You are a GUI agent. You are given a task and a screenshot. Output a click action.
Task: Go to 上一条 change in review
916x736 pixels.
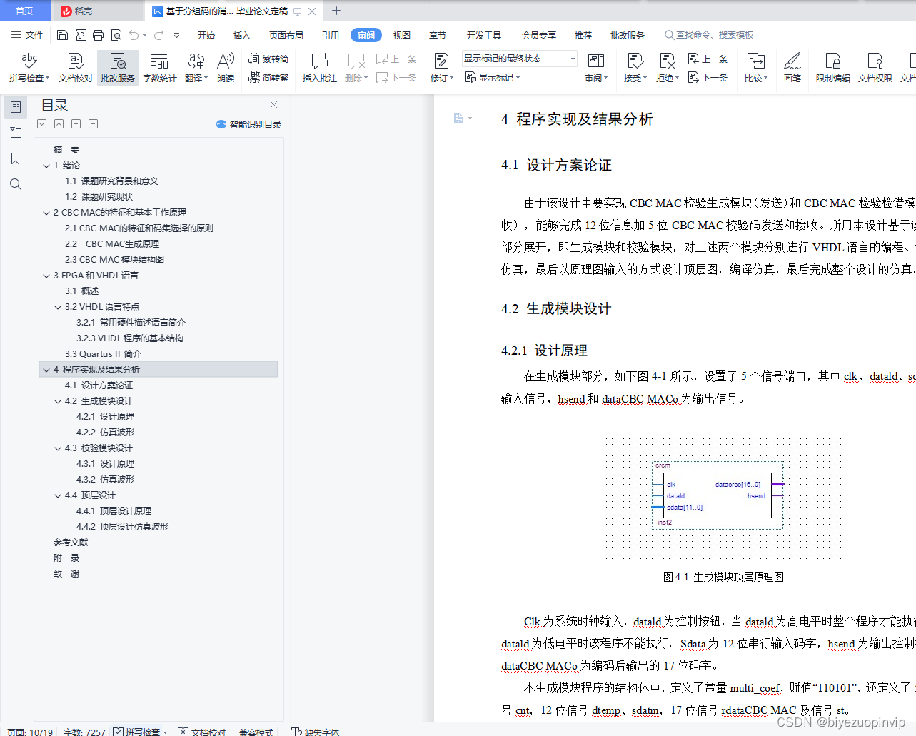point(708,59)
